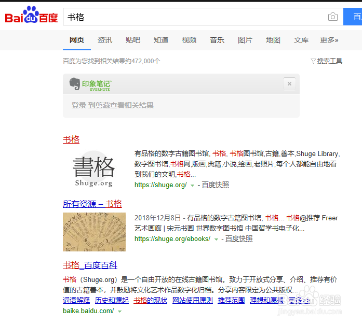Open the https://shuge.org/ URL link

[160, 185]
